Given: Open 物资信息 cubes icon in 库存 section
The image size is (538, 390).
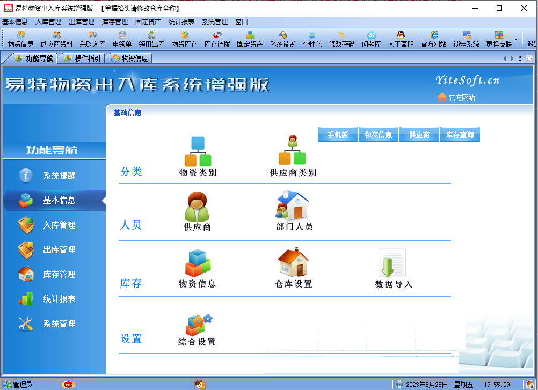Looking at the screenshot, I should tap(198, 268).
